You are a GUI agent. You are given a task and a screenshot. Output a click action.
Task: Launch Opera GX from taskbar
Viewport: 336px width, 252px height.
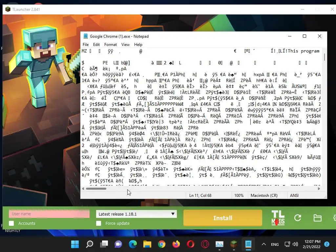205,244
